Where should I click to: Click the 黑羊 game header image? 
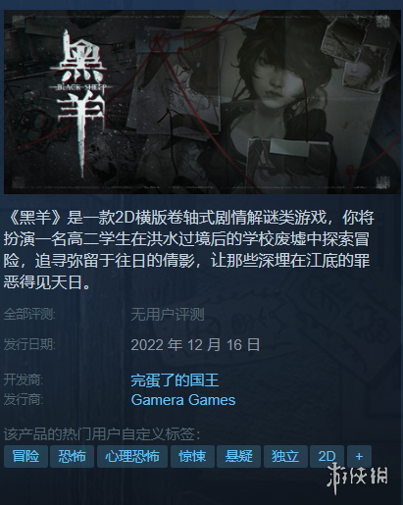pyautogui.click(x=202, y=102)
